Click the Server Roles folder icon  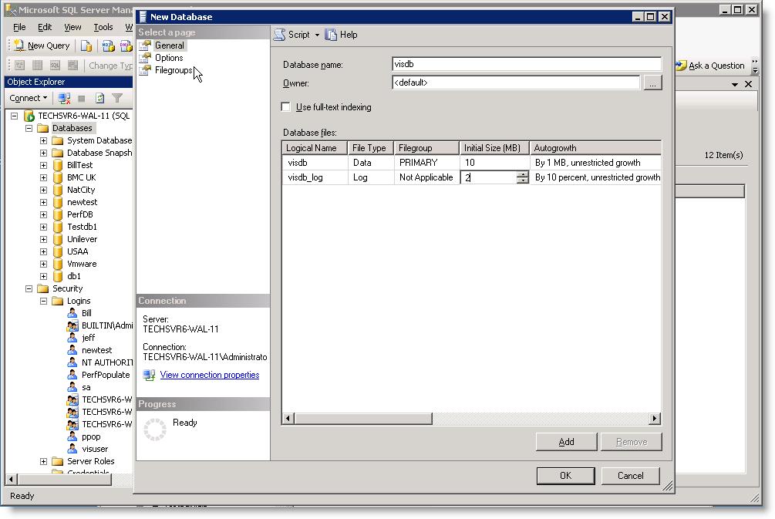(58, 462)
